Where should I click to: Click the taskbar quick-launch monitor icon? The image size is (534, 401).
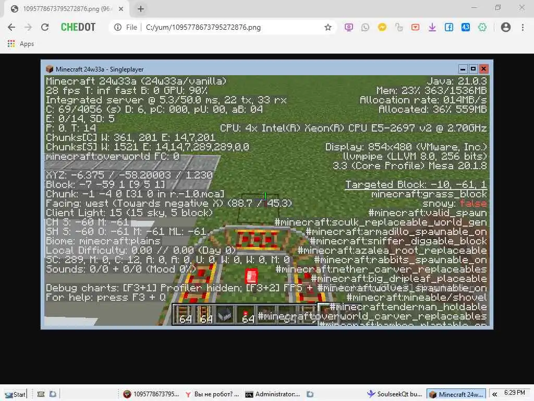(41, 394)
